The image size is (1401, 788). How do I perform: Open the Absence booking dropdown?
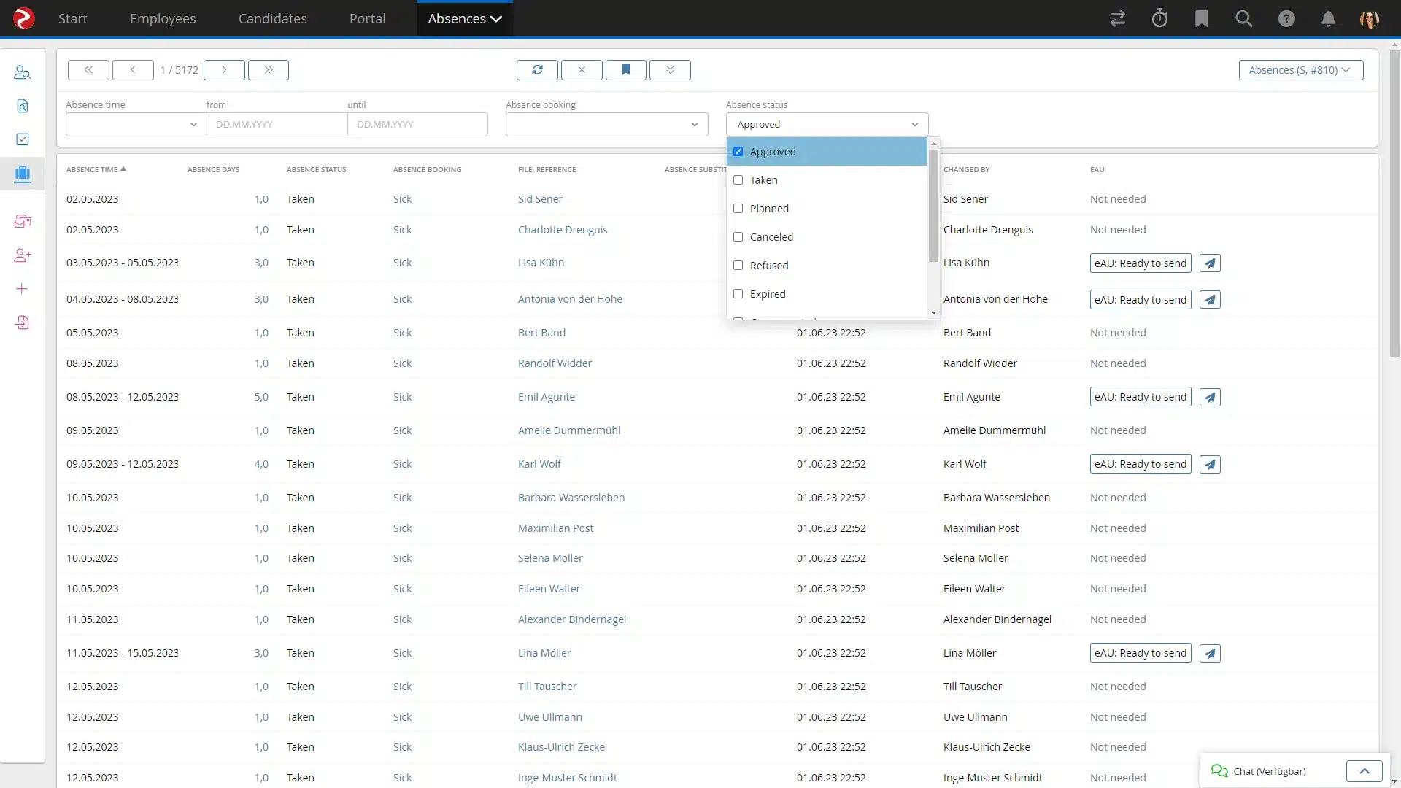pyautogui.click(x=606, y=124)
